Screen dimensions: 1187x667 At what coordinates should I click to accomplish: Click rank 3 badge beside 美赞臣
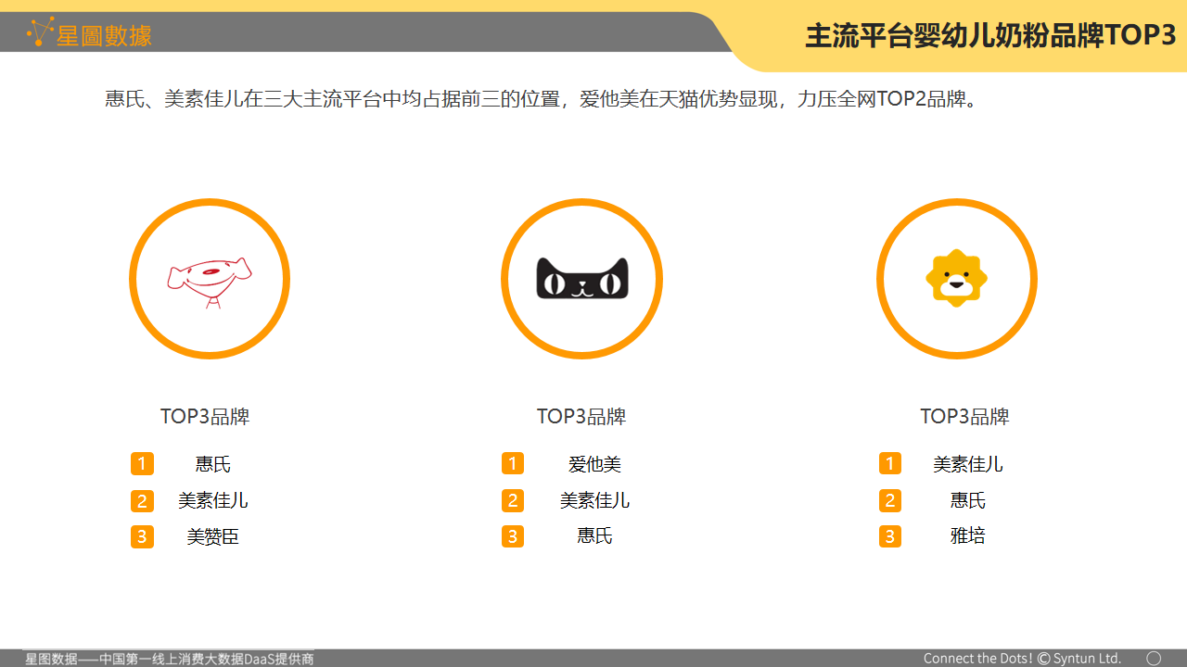(142, 536)
